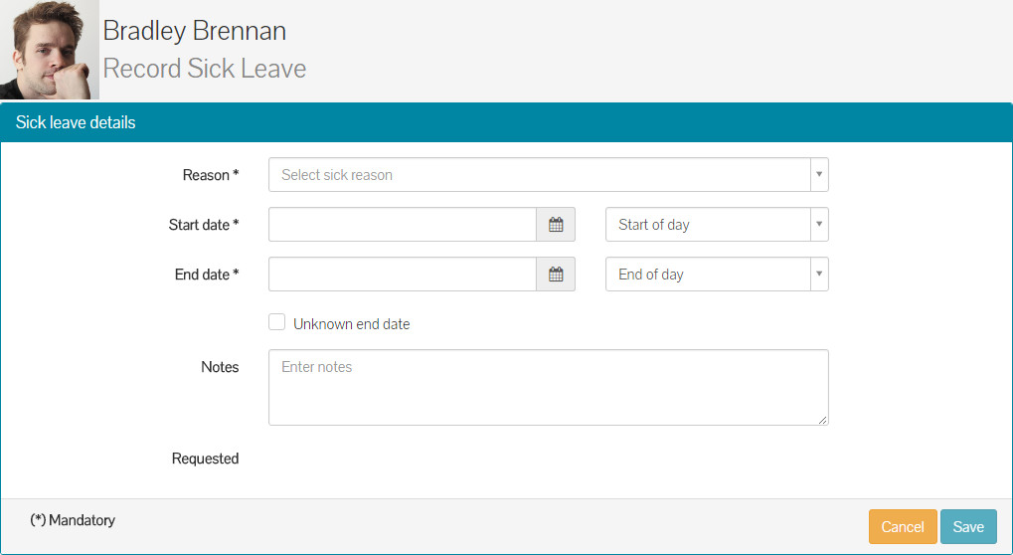Screen dimensions: 1013x555
Task: Open the Start date calendar picker
Action: 556,225
